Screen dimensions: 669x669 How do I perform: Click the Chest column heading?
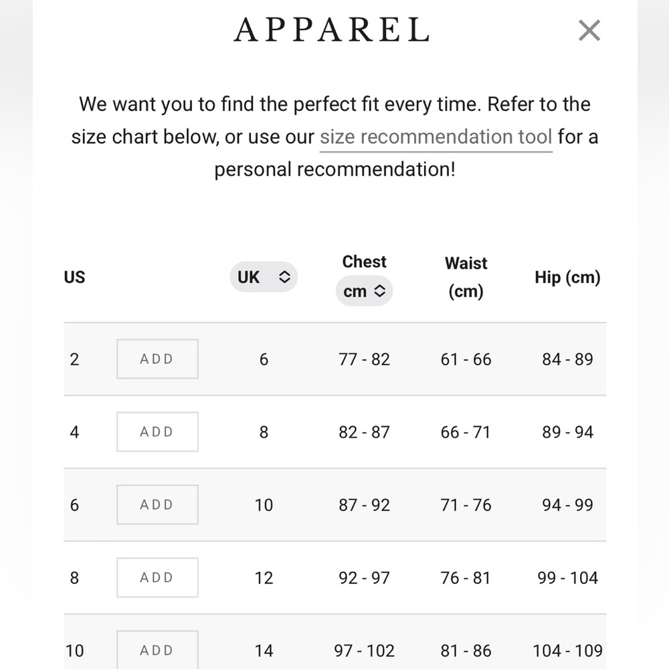point(365,262)
